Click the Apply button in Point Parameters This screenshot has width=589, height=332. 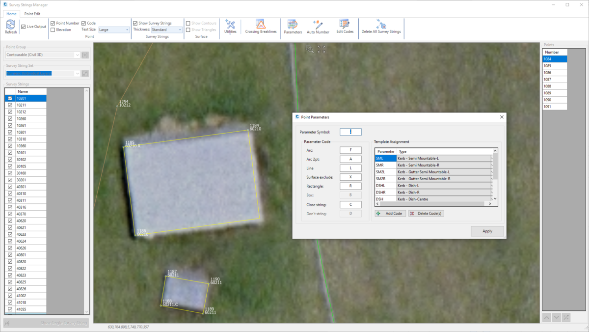487,231
